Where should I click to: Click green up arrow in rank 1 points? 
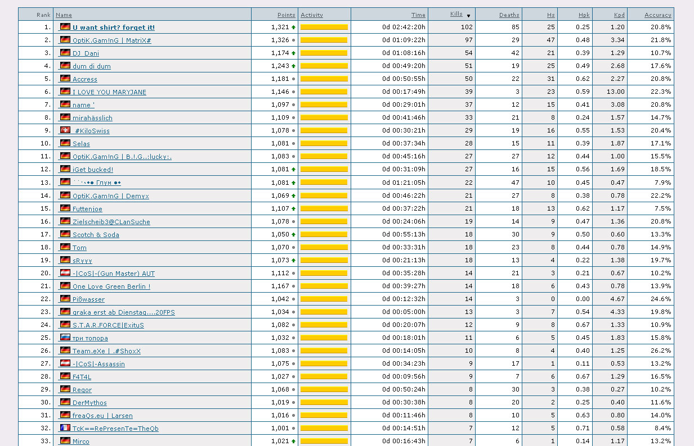[293, 28]
